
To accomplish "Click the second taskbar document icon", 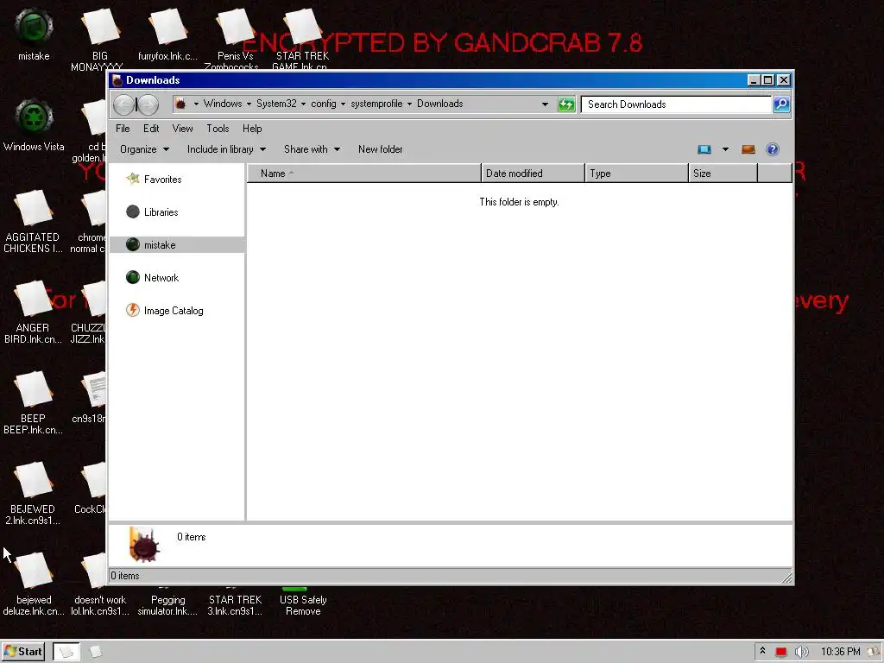I will tap(96, 652).
